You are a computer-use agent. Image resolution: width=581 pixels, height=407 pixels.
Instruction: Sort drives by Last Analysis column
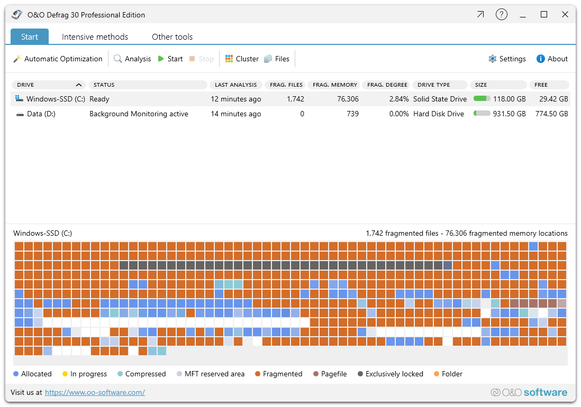click(x=235, y=85)
